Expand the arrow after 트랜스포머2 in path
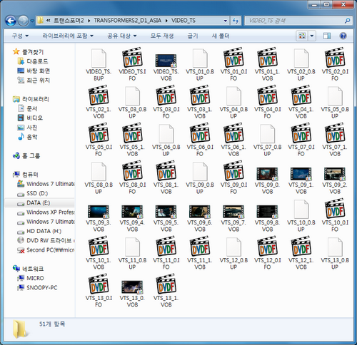The image size is (357, 345). pos(89,21)
